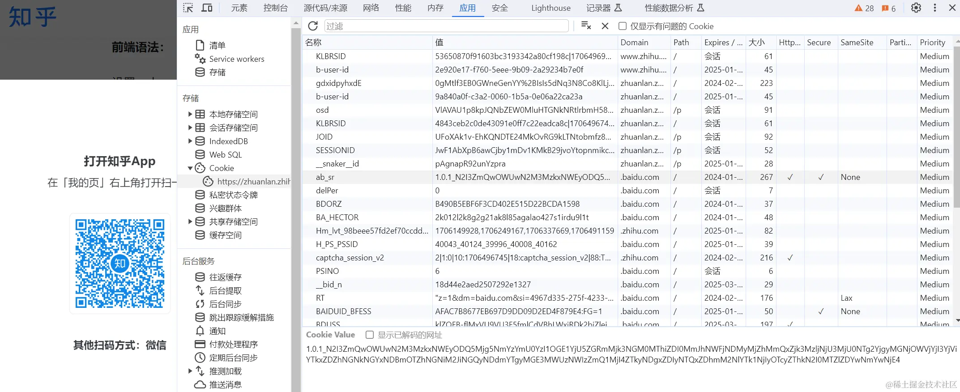960x392 pixels.
Task: Switch to the 元素 tab
Action: (239, 8)
